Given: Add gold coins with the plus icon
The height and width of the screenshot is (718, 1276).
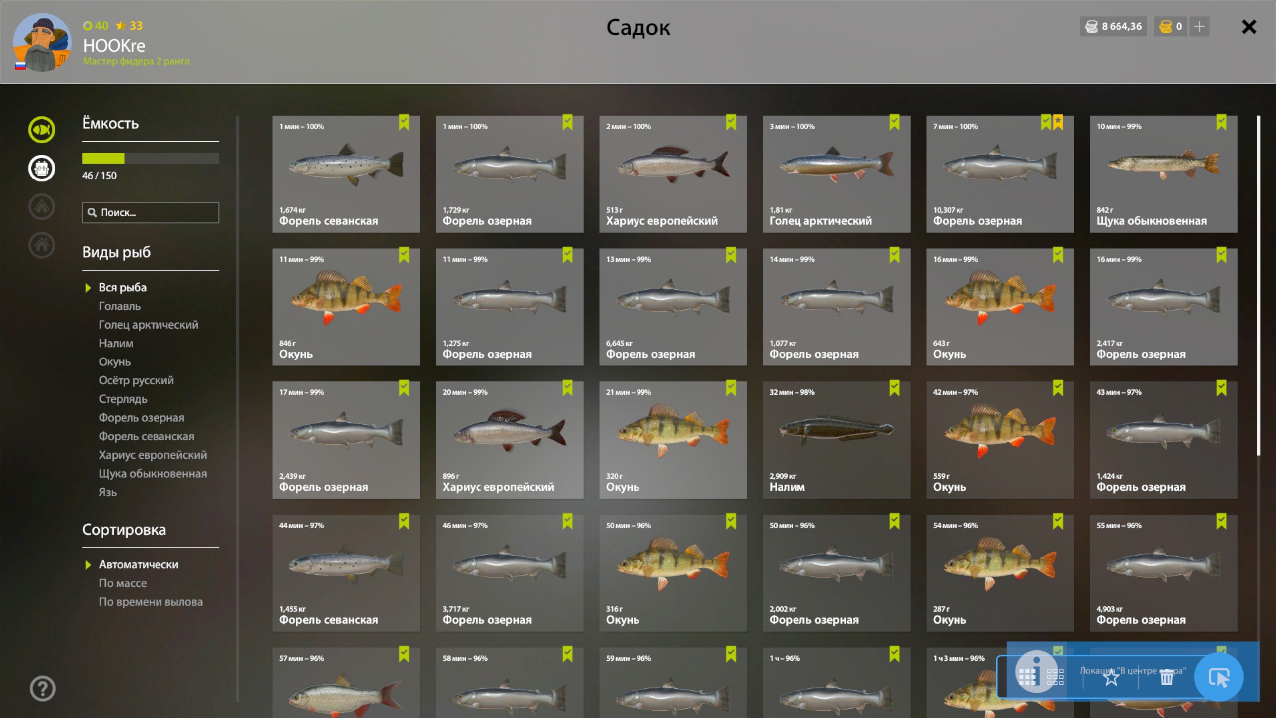Looking at the screenshot, I should pyautogui.click(x=1199, y=26).
